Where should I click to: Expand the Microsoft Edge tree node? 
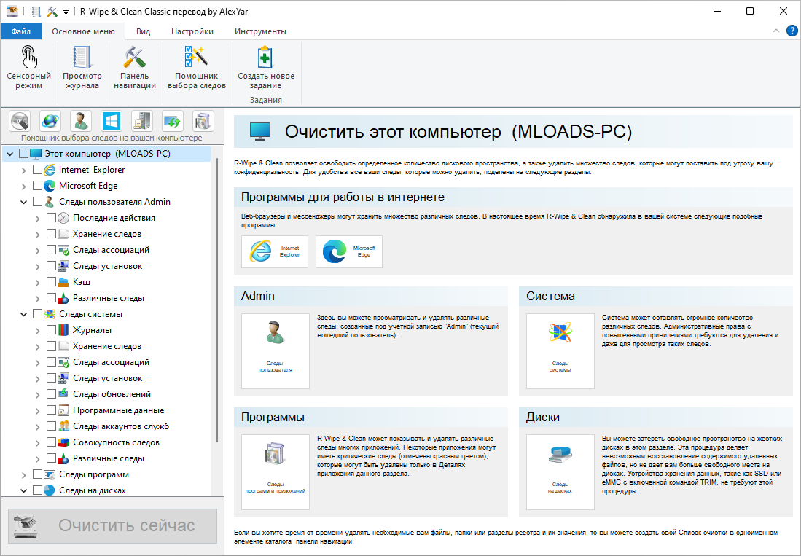tap(24, 186)
